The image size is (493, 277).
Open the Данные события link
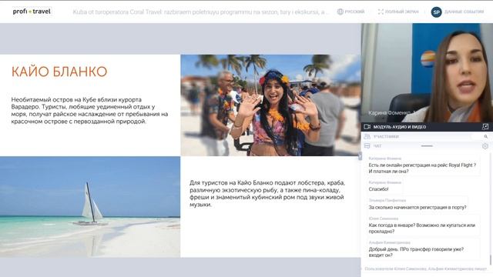coord(464,12)
